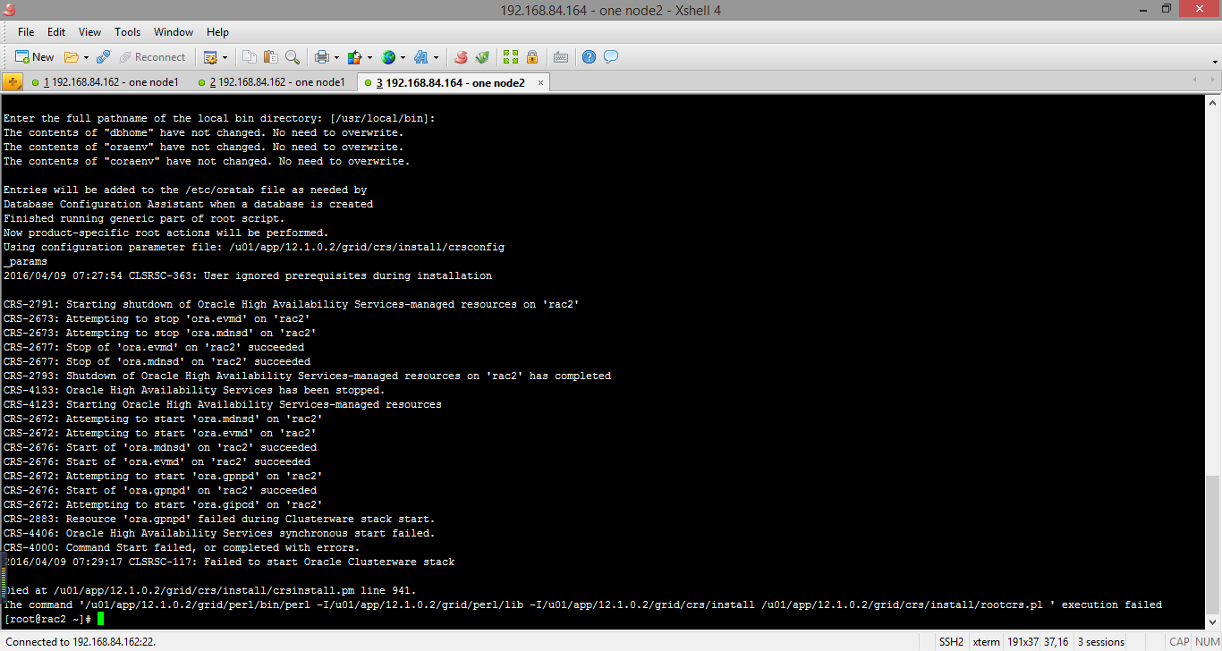Launch Xftp via green toolbar icon
Screen dimensions: 1222x651
coord(483,57)
